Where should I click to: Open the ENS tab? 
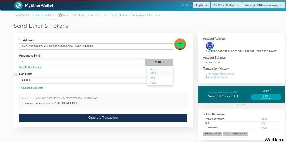click(105, 15)
